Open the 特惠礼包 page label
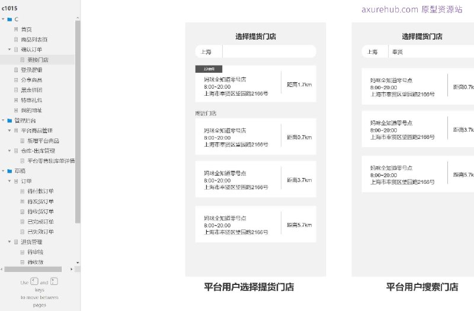 click(x=31, y=100)
